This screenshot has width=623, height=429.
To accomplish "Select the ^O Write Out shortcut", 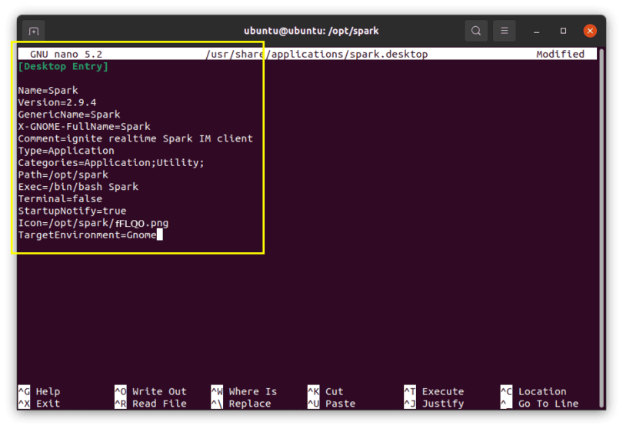I will click(x=151, y=391).
